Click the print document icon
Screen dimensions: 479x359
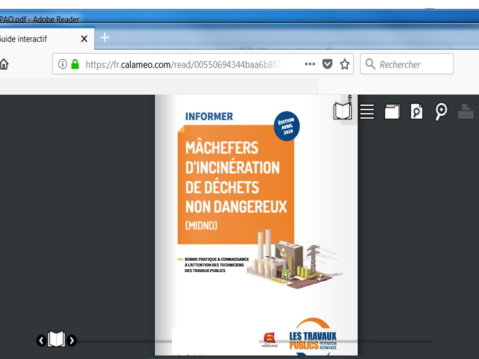[466, 111]
